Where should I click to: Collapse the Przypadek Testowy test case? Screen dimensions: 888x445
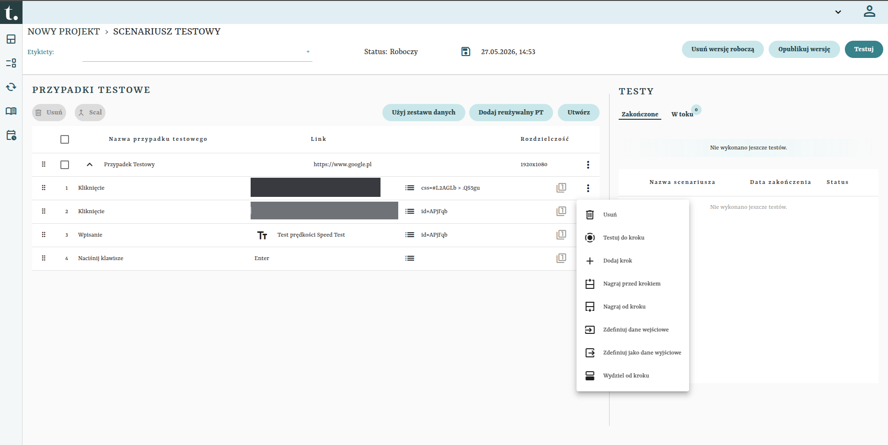pos(90,165)
